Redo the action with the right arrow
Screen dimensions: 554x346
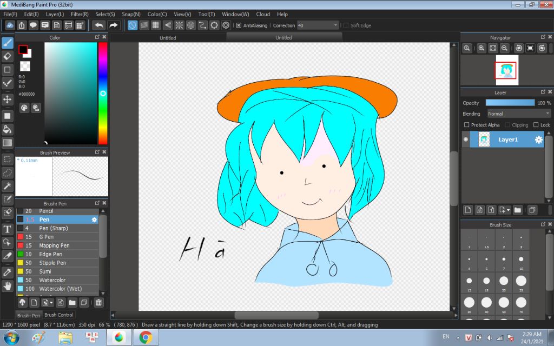point(114,25)
